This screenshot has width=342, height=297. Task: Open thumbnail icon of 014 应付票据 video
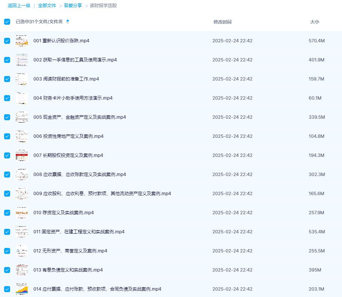pos(21,289)
